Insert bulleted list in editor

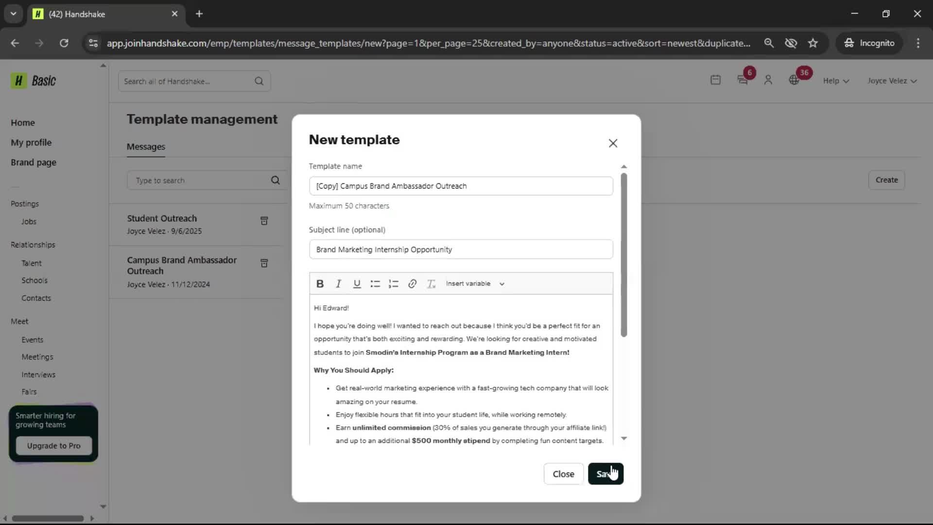coord(375,284)
